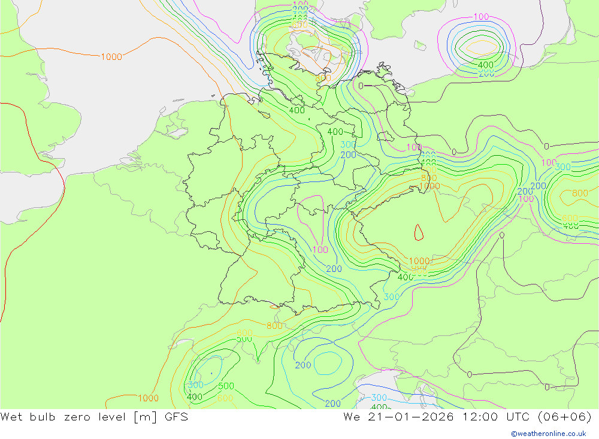Select the blue 200 label directly below cyan 300 near Berlin
The image size is (599, 439).
point(349,155)
